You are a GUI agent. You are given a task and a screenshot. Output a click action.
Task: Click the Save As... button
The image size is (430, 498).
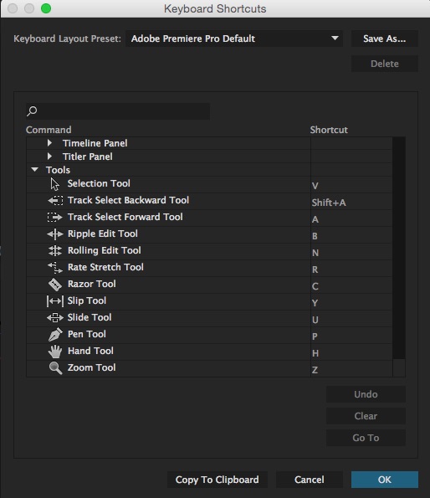click(384, 39)
